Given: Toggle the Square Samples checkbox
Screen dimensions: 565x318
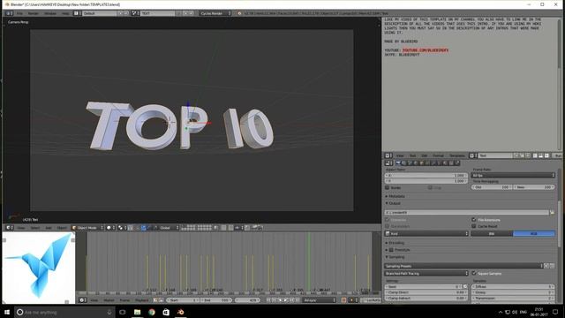Looking at the screenshot, I should 474,273.
